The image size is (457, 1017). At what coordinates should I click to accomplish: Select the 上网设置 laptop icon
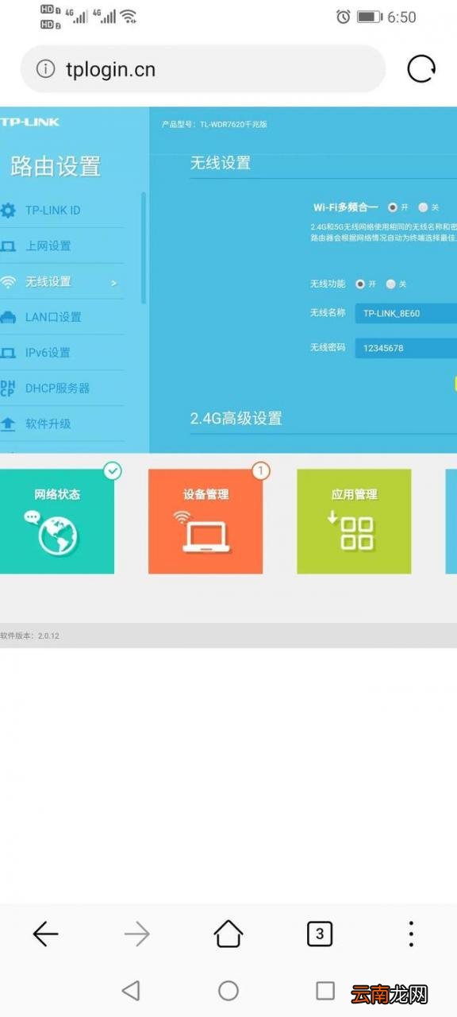8,246
